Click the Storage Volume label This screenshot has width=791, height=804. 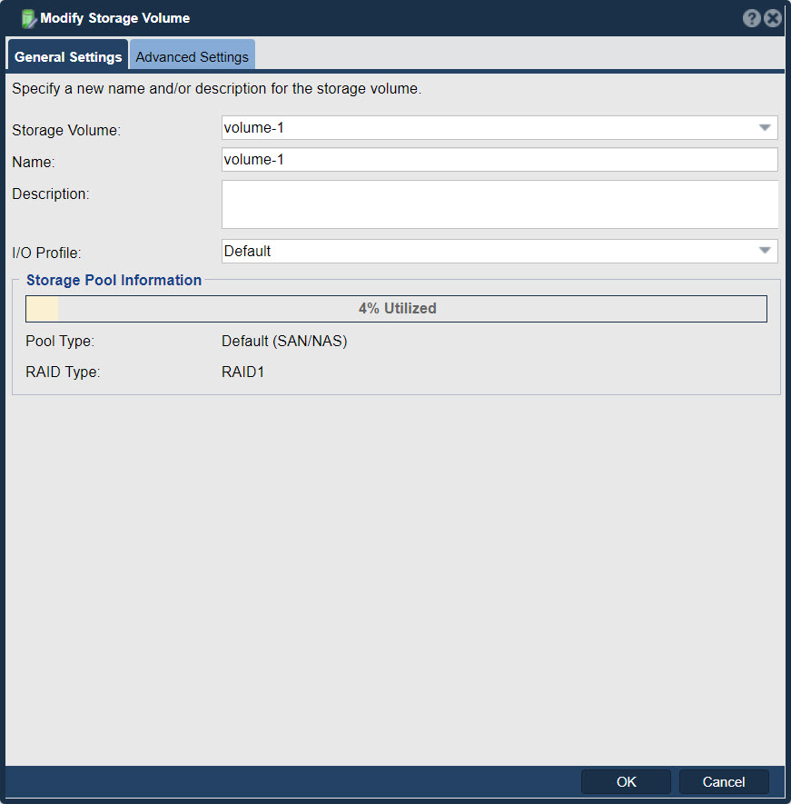pyautogui.click(x=66, y=130)
